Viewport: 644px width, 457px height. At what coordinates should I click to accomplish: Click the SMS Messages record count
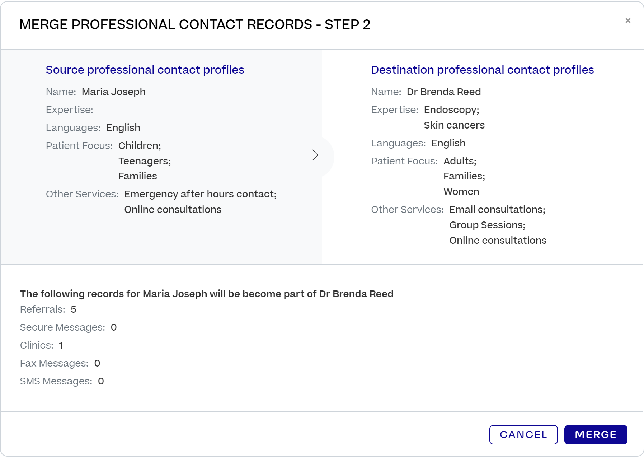click(102, 381)
